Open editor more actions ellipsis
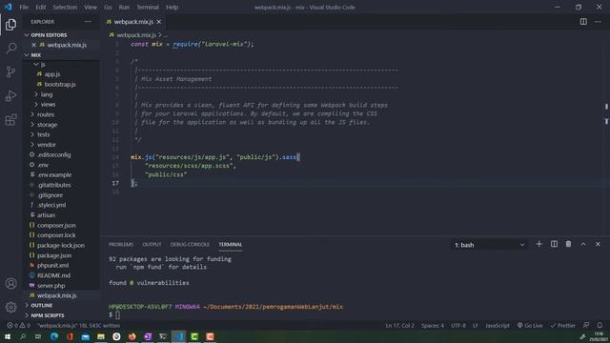The height and width of the screenshot is (343, 610). click(x=598, y=22)
